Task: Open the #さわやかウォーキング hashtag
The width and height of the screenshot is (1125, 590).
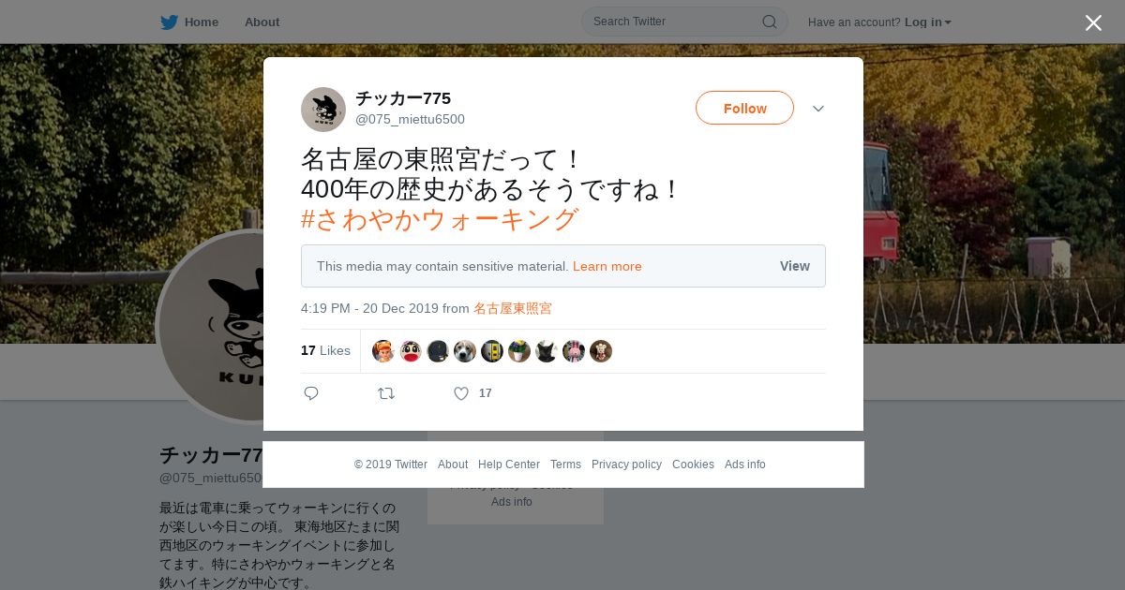Action: pyautogui.click(x=439, y=219)
